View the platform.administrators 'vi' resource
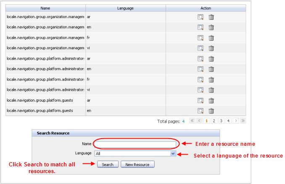This screenshot has height=184, width=285. (x=201, y=90)
